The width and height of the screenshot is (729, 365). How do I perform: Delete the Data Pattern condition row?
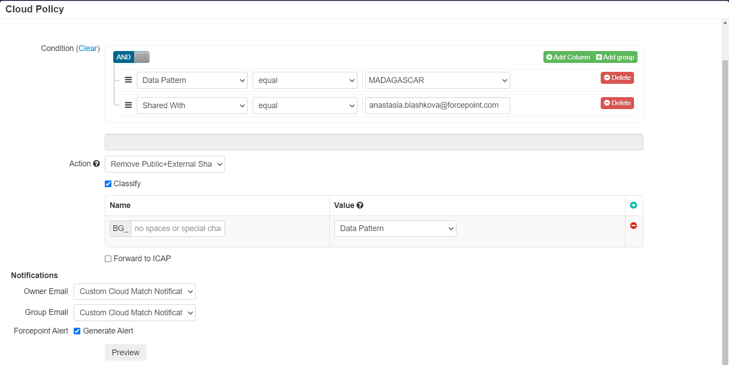pos(617,78)
